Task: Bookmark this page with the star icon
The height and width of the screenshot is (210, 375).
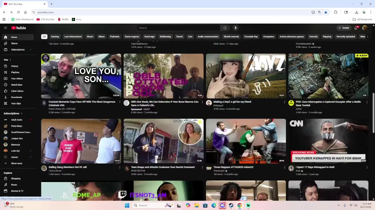Action: click(x=325, y=12)
